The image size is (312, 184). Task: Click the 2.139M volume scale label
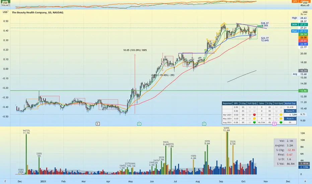[x=304, y=167]
